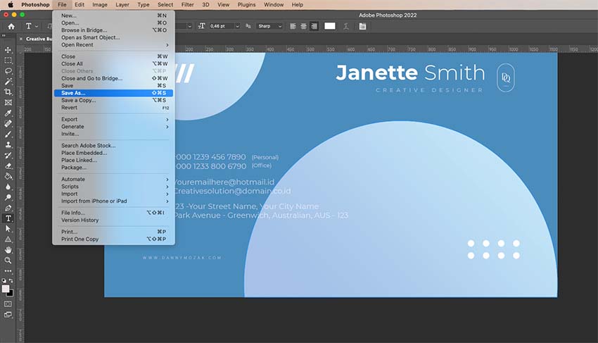
Task: Select the Dodge tool
Action: coord(8,197)
